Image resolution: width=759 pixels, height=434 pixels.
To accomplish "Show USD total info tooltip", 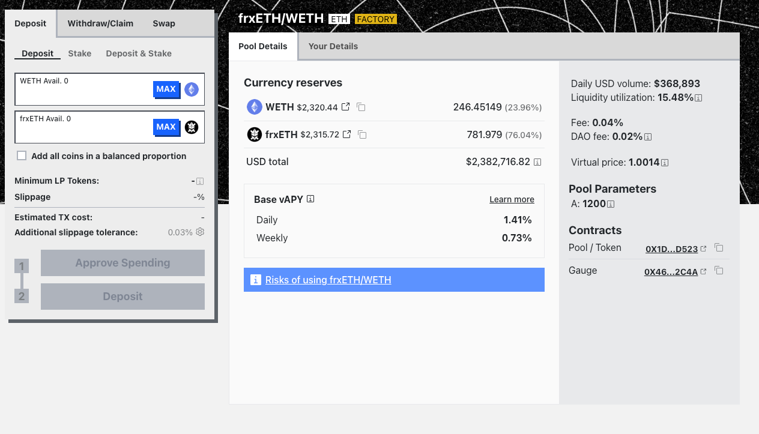I will point(537,162).
